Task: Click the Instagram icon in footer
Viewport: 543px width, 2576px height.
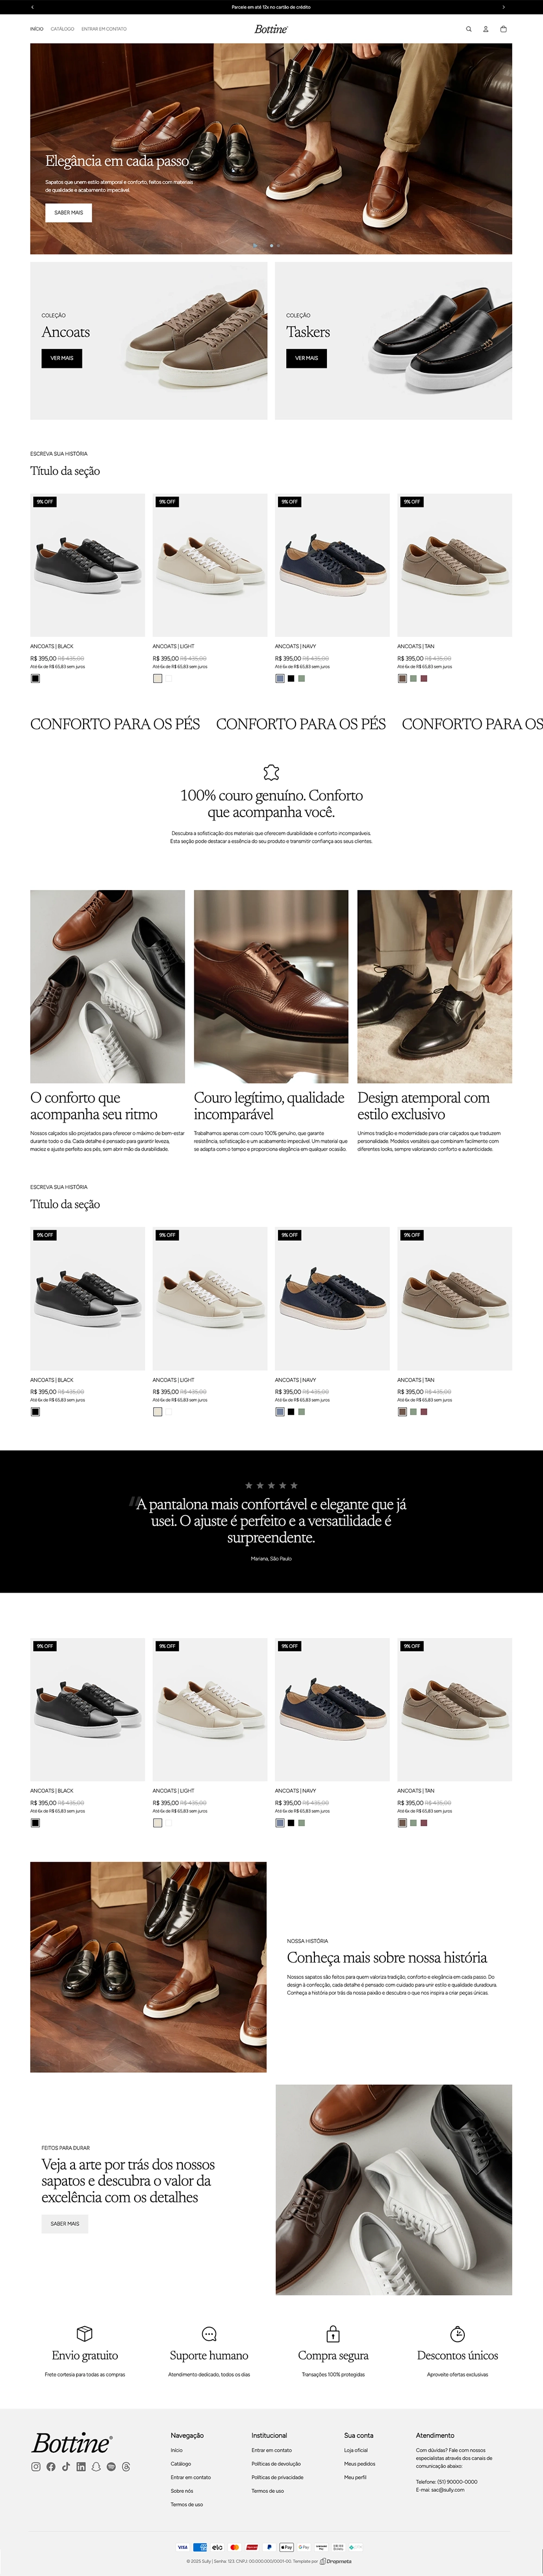Action: 36,2467
